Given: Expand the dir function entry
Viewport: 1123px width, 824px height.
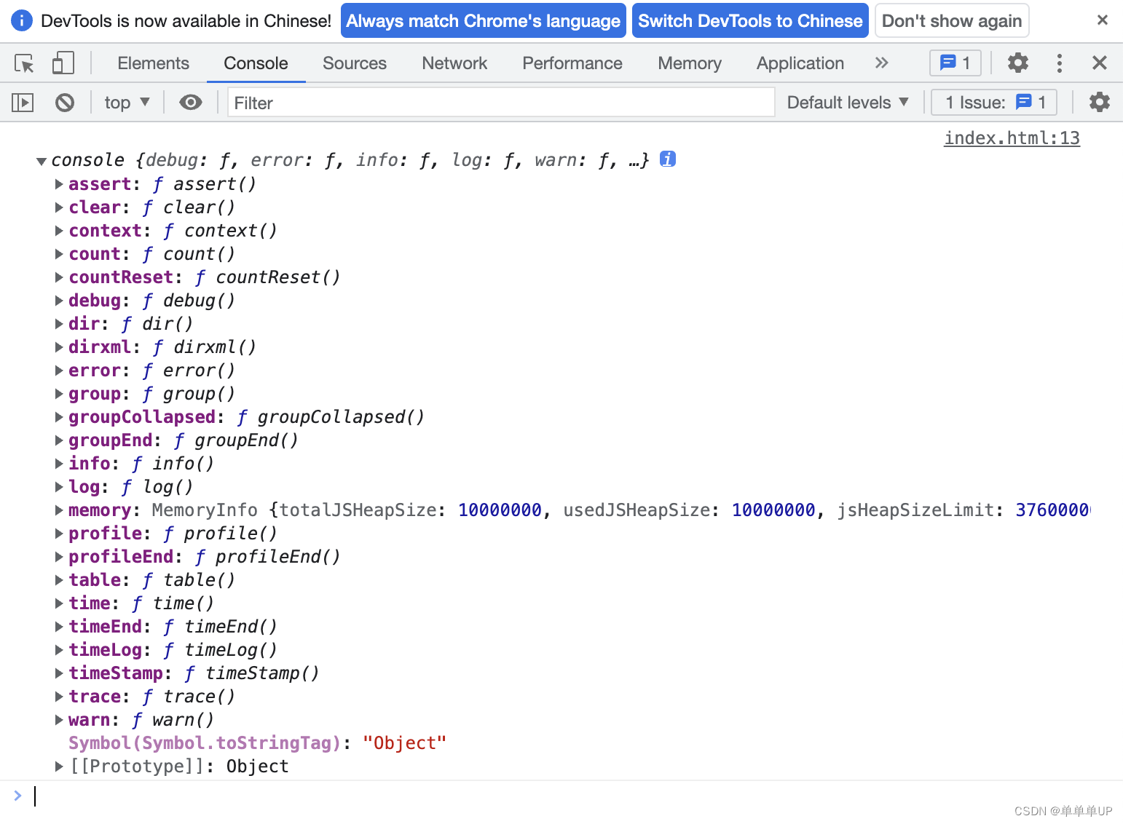Looking at the screenshot, I should click(59, 324).
